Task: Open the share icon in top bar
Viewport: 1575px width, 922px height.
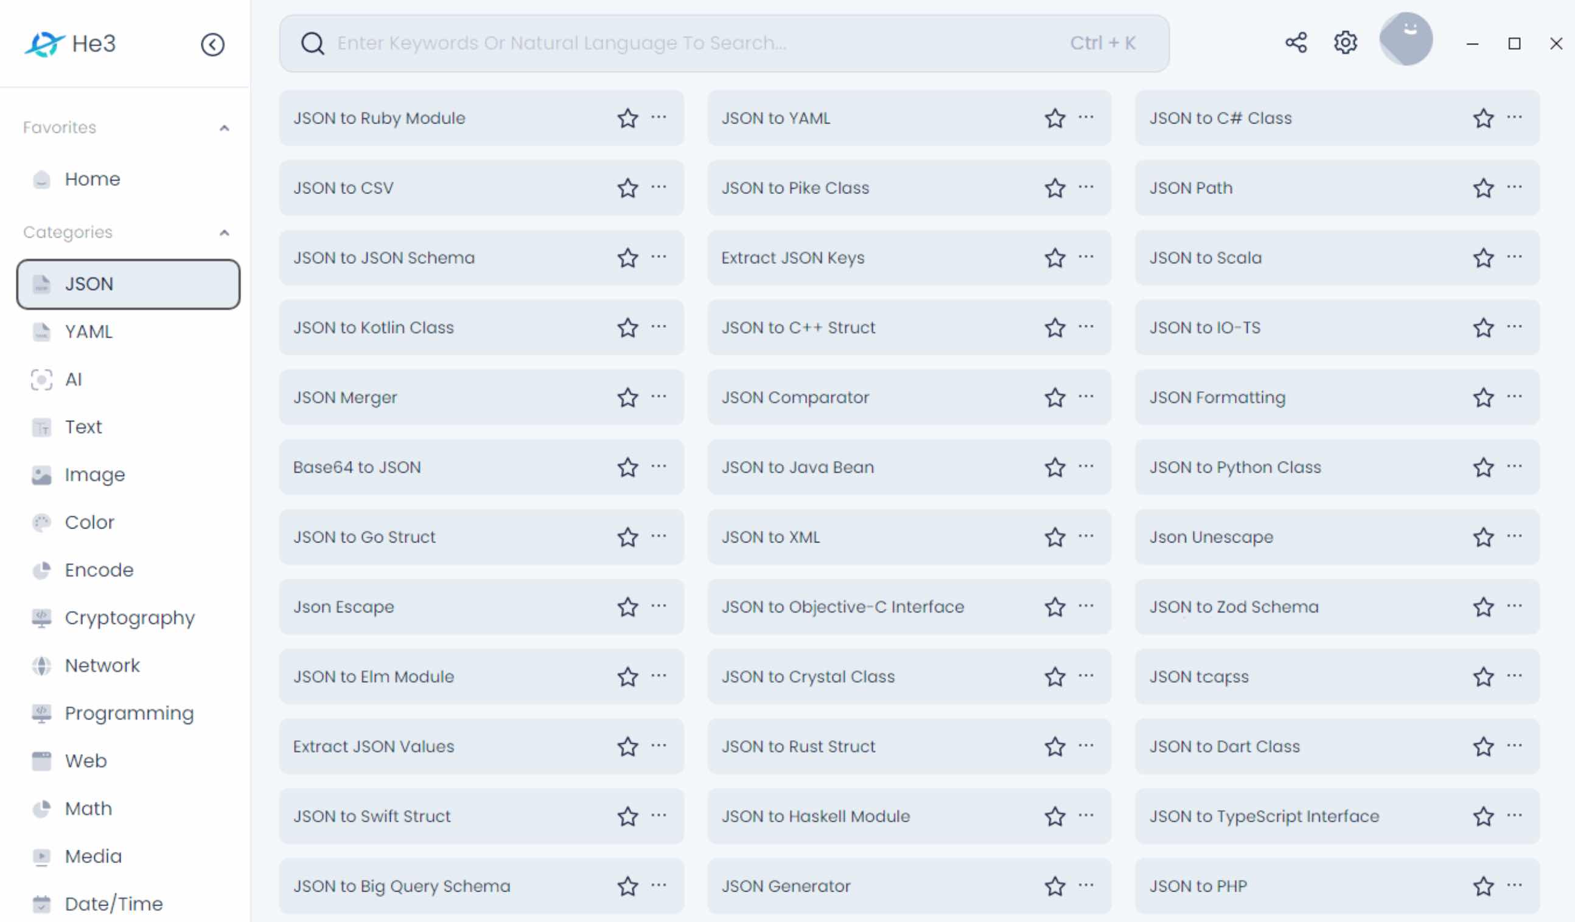Action: point(1296,43)
